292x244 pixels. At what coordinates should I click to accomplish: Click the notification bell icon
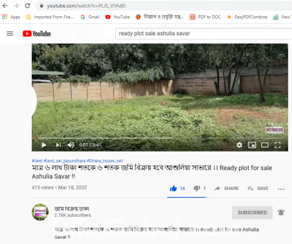point(281,213)
